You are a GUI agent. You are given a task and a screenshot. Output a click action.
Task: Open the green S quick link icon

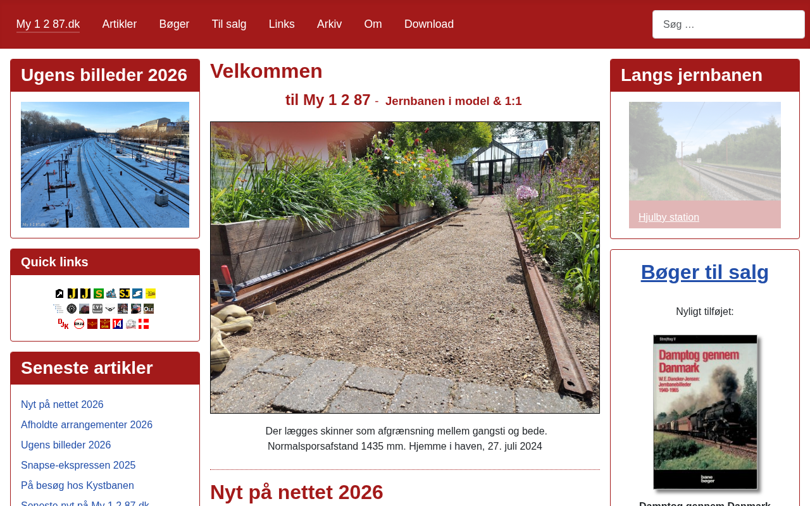click(x=99, y=293)
